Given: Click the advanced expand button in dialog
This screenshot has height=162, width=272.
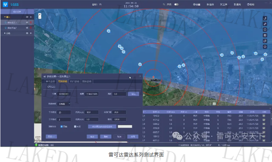Looking at the screenshot, I should point(51,137).
